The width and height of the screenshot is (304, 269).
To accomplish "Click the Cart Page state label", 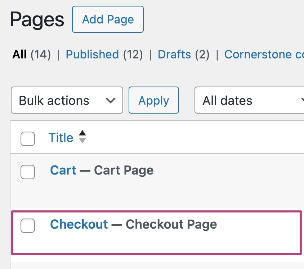I will (x=124, y=170).
